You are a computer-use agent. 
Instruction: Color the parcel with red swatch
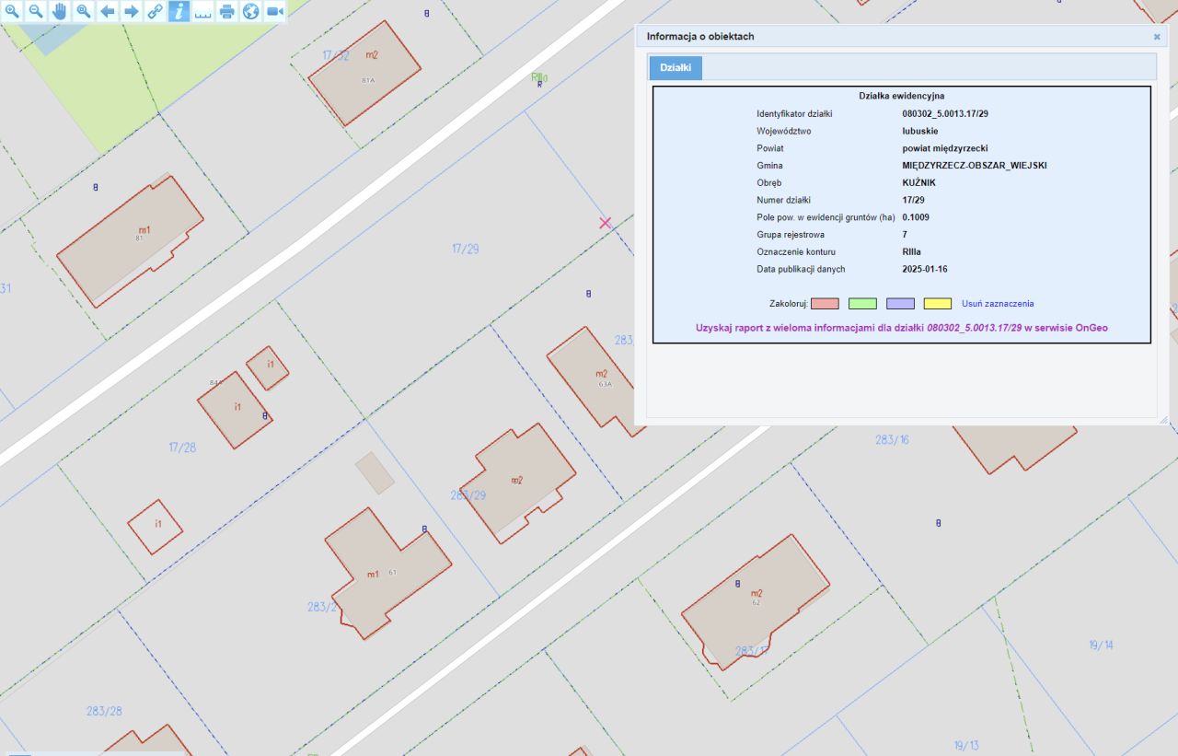[x=825, y=304]
